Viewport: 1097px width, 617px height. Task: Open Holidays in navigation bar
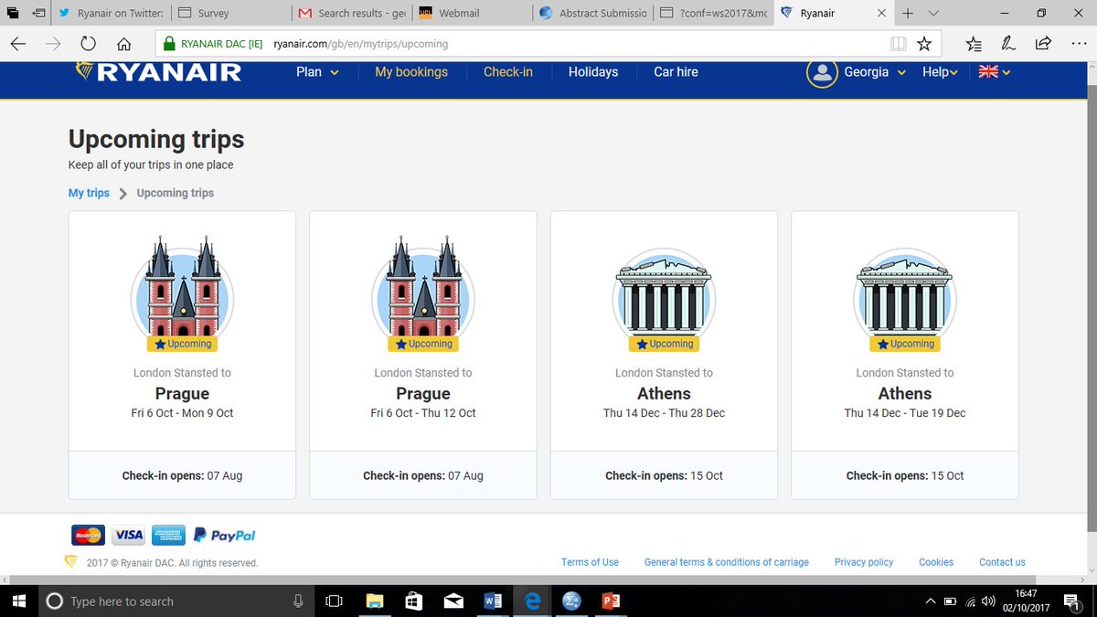(x=593, y=72)
